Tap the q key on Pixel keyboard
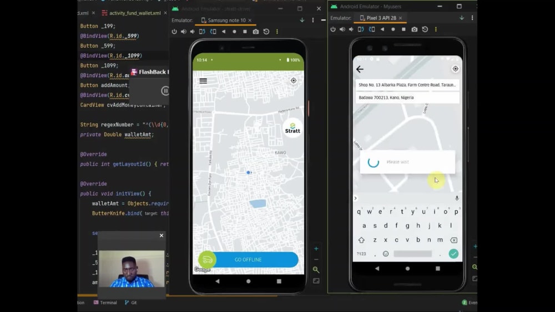Viewport: 555px width, 312px height. click(x=359, y=212)
